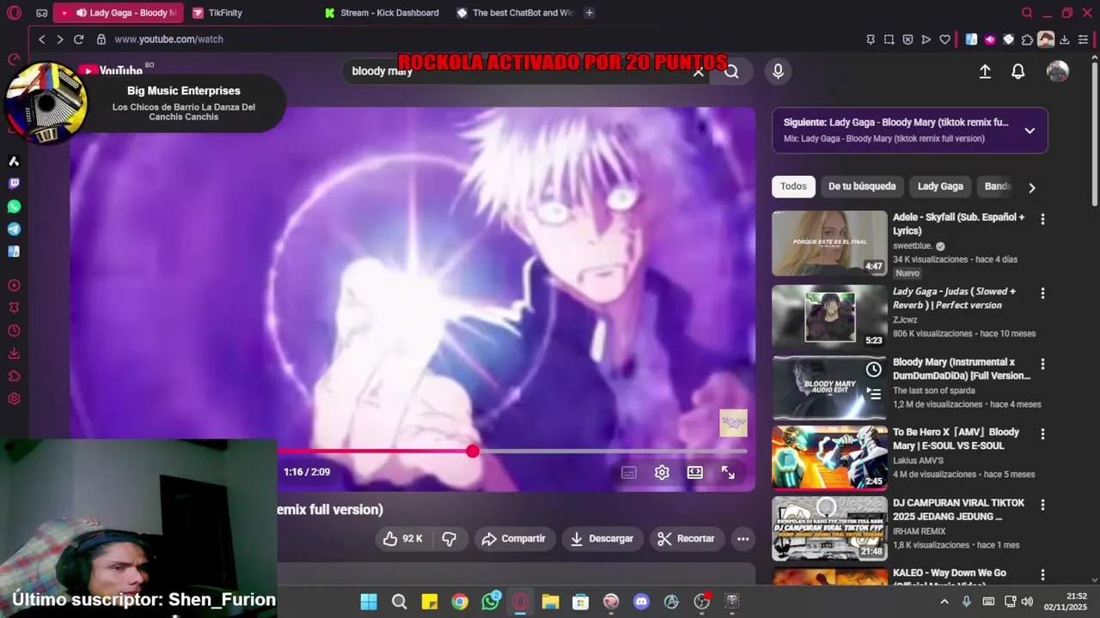Open Lady Gaga Judas Slowed Reverb title

954,299
